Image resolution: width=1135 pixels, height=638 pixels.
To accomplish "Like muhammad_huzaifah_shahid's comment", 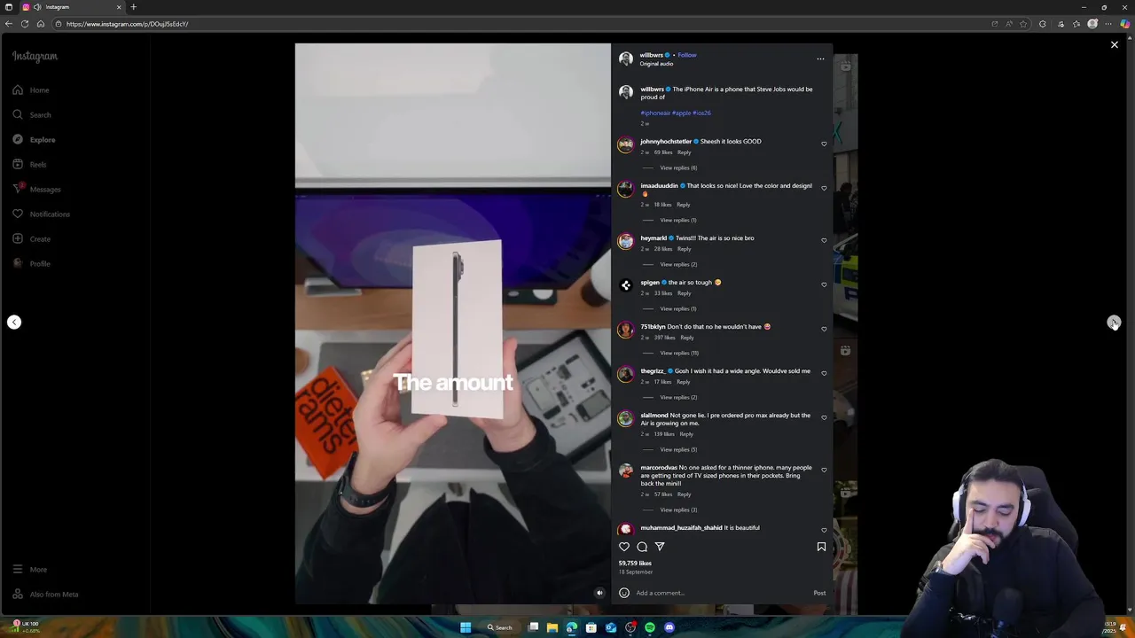I will point(824,530).
